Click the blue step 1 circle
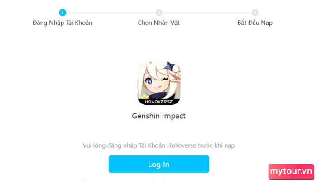This screenshot has width=317, height=183. [x=62, y=13]
